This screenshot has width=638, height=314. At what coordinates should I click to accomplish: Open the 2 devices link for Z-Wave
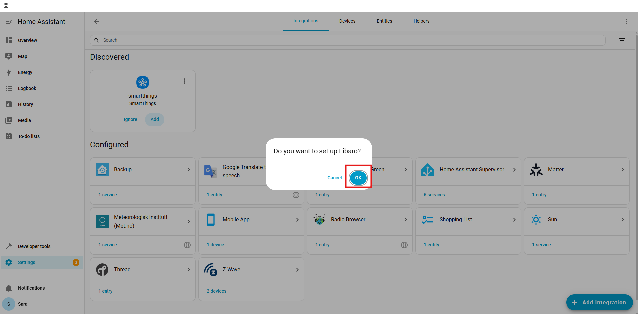coord(216,291)
